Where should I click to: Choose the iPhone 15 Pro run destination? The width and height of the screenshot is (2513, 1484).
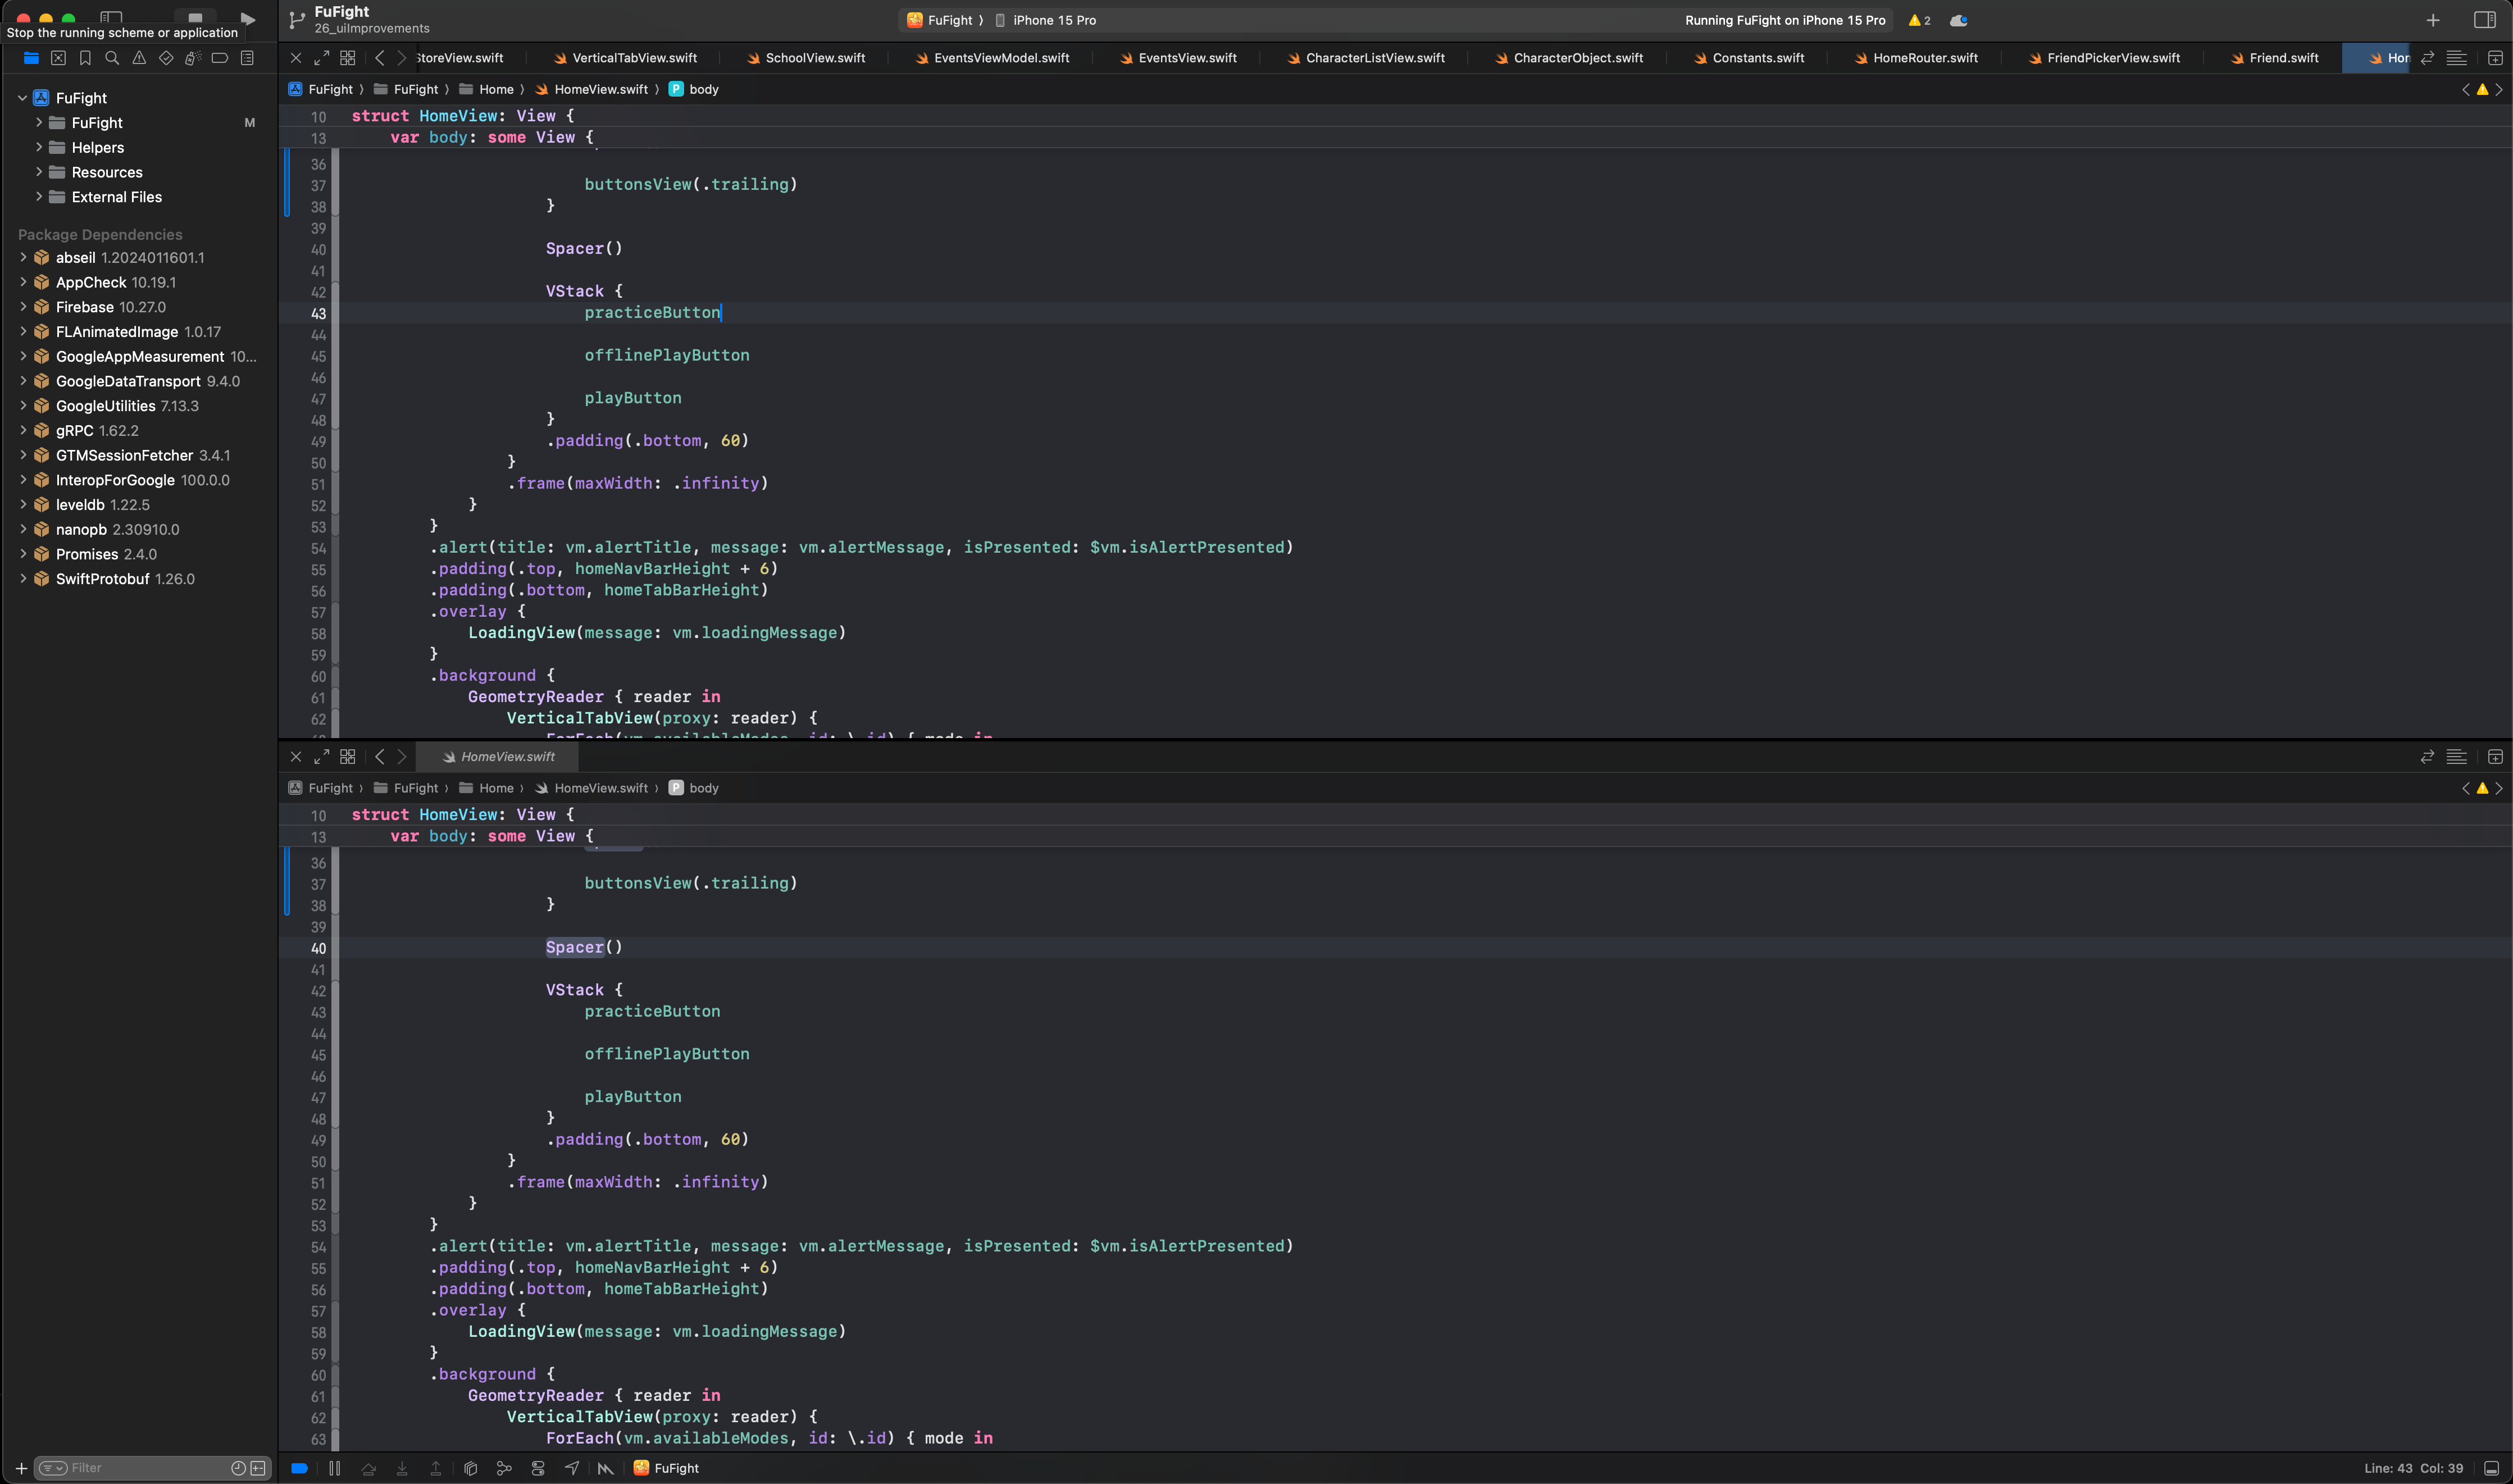pos(1046,20)
